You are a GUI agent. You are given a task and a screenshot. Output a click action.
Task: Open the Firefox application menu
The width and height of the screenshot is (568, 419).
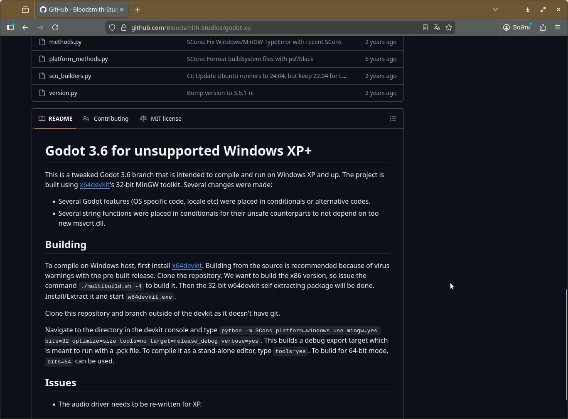[558, 27]
